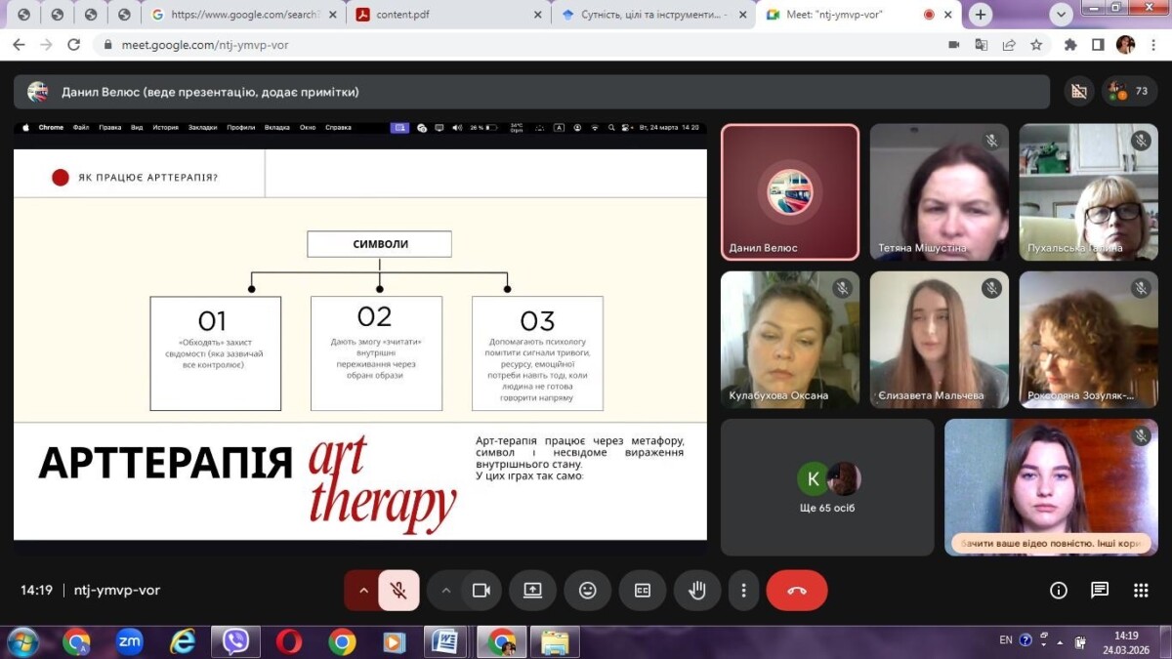Select Тетяна Мішустіна video tile
Screen dimensions: 1172x659
point(938,192)
